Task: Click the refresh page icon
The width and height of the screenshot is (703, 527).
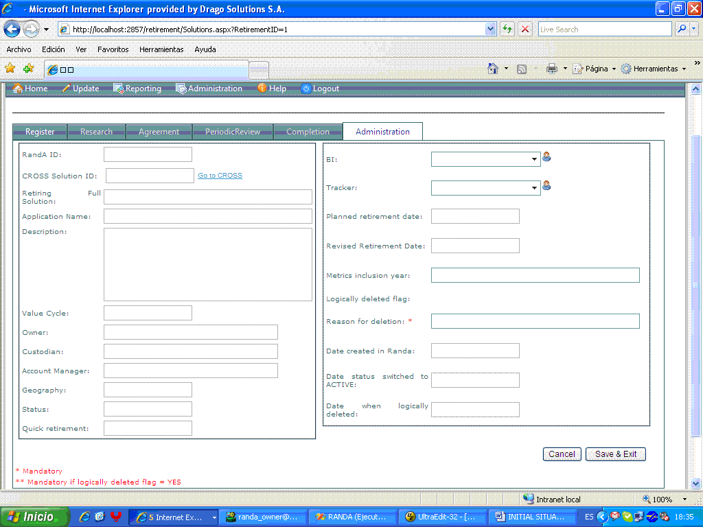Action: click(x=507, y=29)
